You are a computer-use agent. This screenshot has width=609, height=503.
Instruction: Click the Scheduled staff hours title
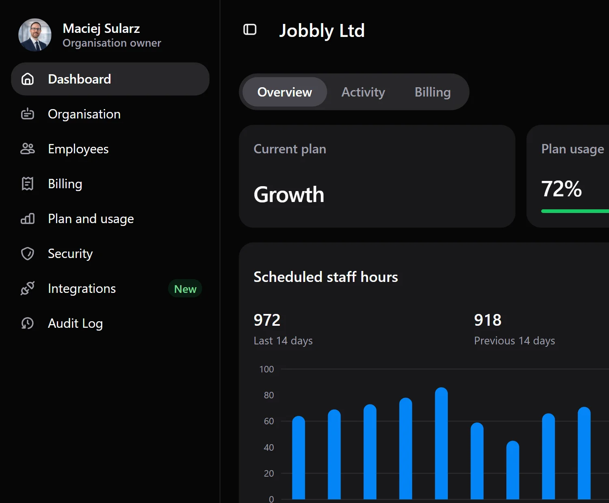[326, 277]
